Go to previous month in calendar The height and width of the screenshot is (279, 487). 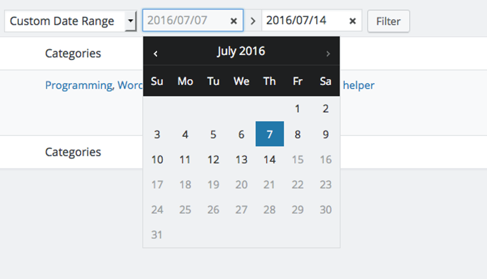click(x=155, y=53)
